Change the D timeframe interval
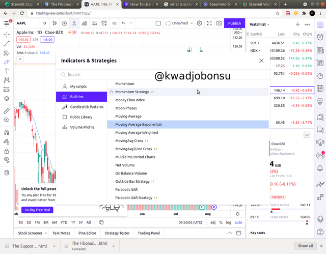This screenshot has width=326, height=254. [44, 23]
